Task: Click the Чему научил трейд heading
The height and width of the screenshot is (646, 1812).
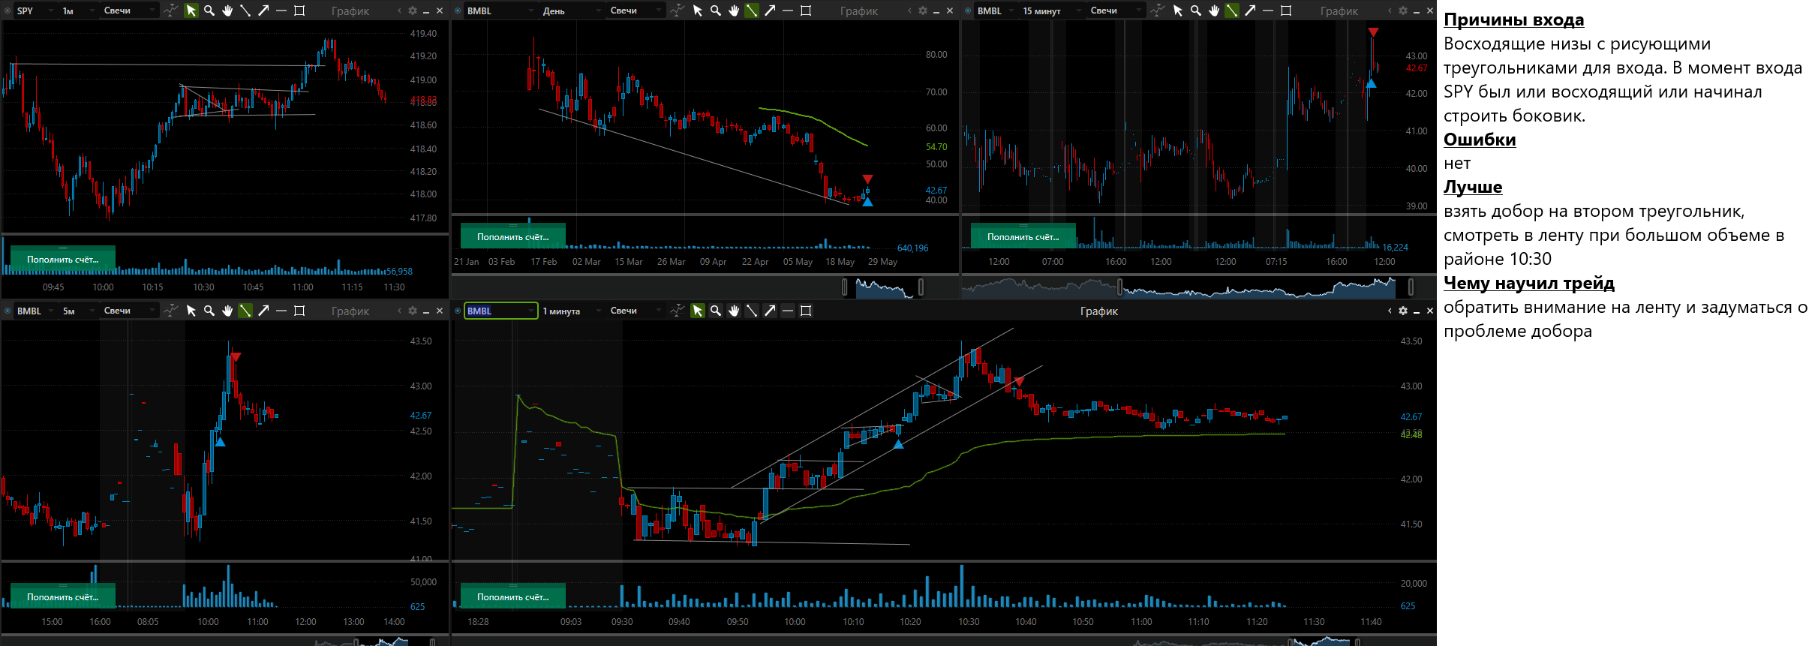Action: (x=1528, y=283)
